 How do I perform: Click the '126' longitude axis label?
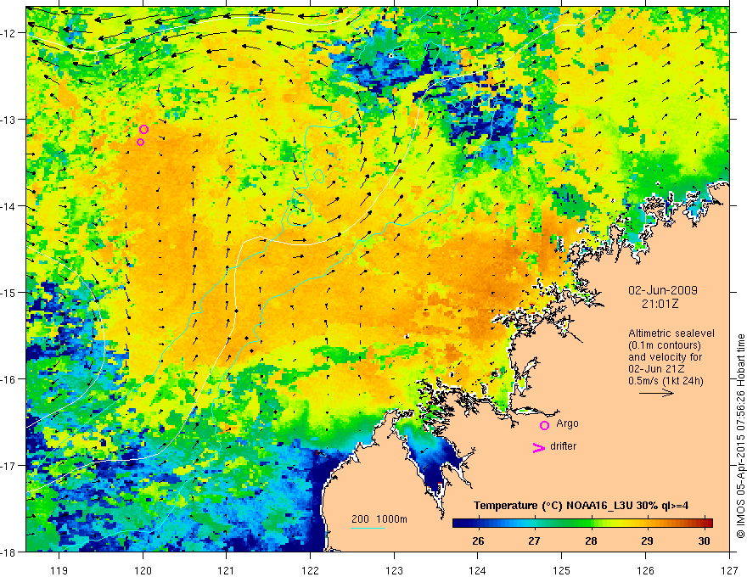tap(645, 570)
